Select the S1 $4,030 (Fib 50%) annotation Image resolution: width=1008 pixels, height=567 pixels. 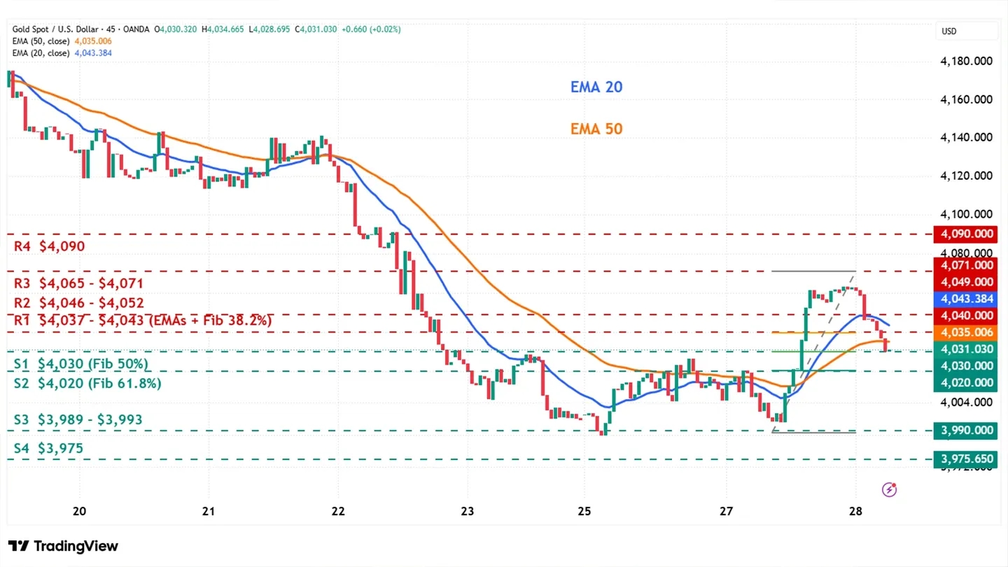click(x=82, y=364)
